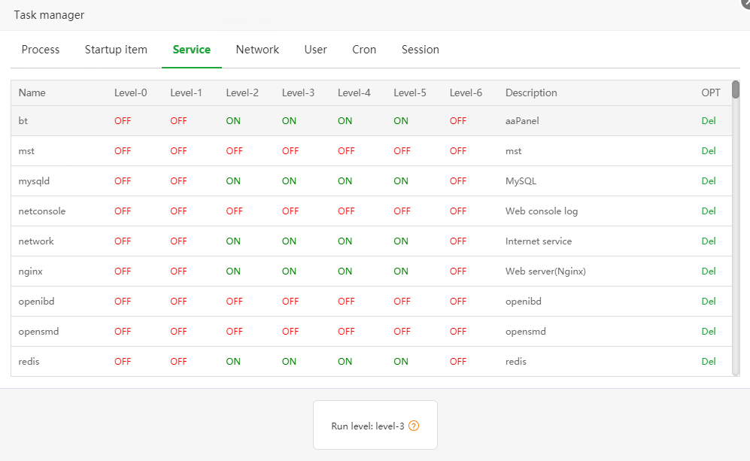Delete the bt service
This screenshot has height=461, width=750.
(709, 121)
